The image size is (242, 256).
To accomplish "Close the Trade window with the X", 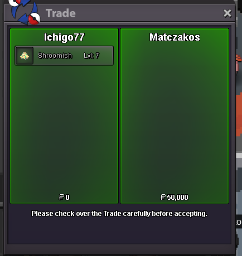I will coord(227,13).
